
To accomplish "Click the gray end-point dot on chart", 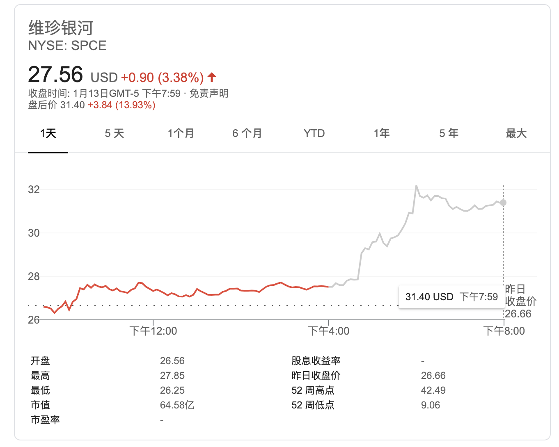I will tap(503, 203).
